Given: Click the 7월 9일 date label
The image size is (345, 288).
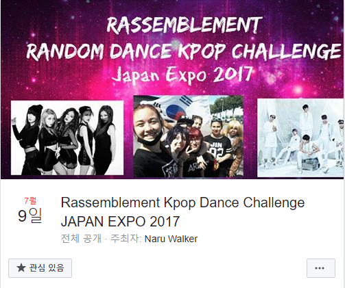Looking at the screenshot, I should point(30,210).
